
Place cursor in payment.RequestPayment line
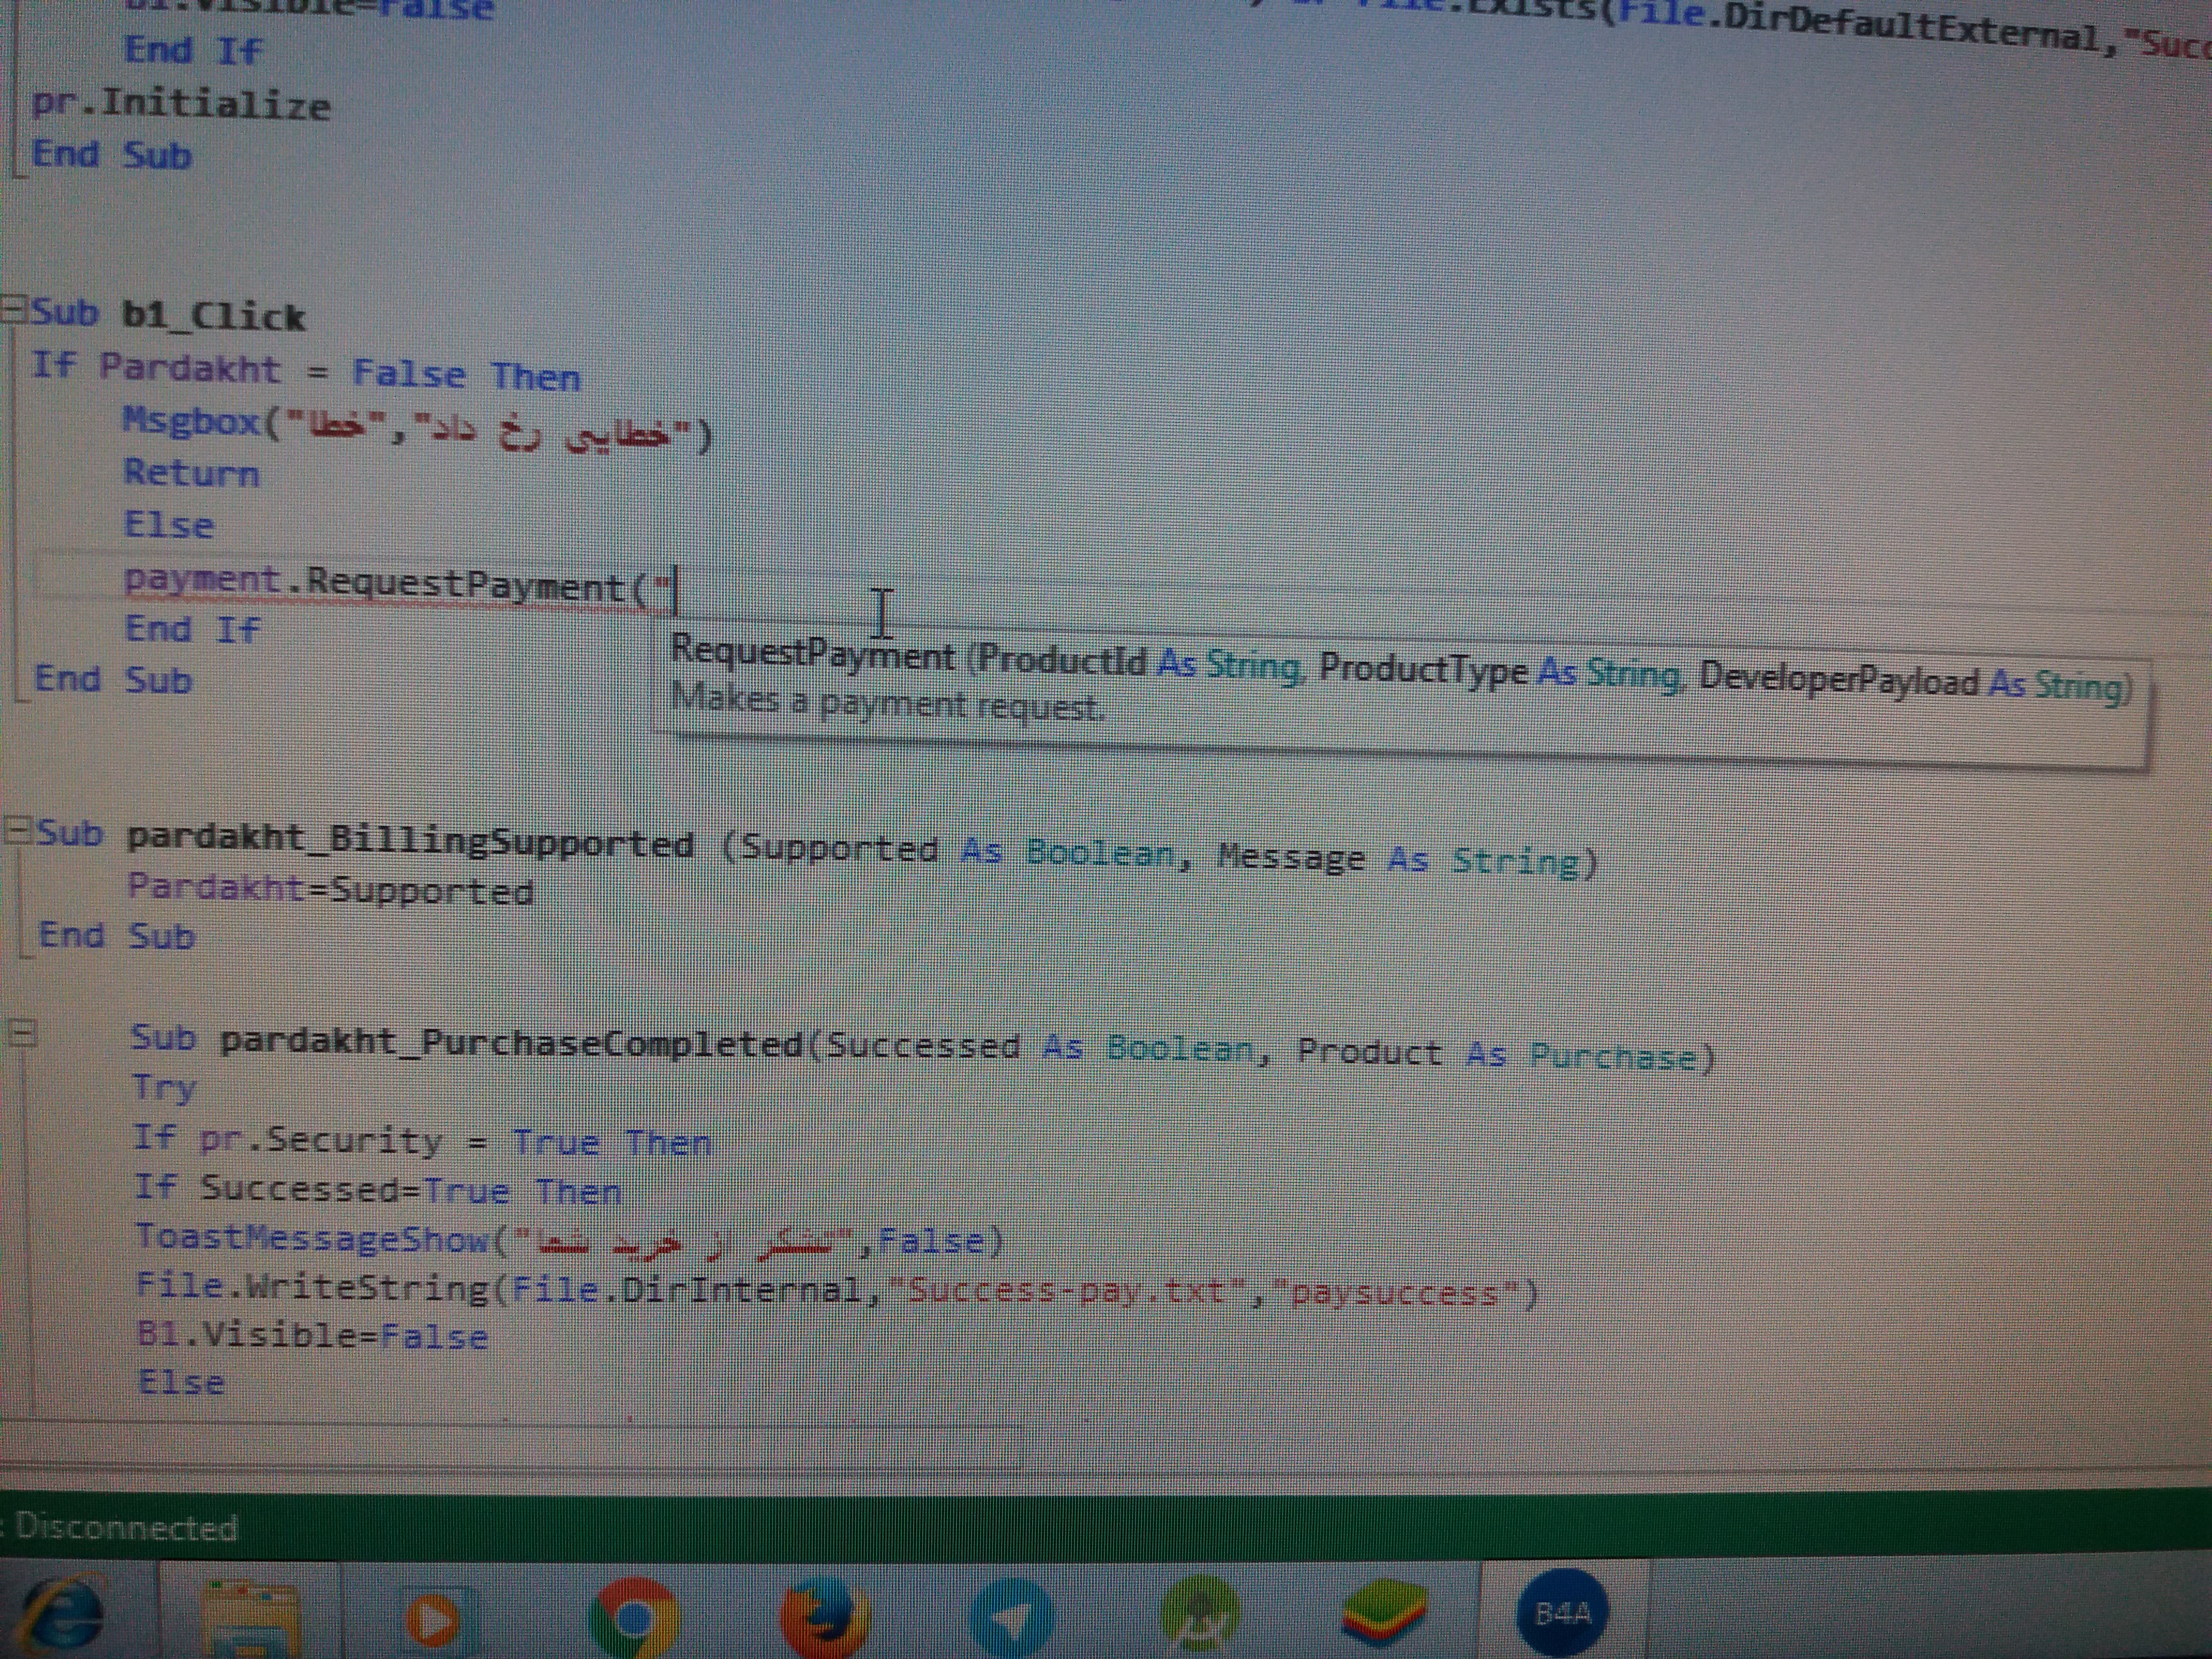(x=400, y=582)
